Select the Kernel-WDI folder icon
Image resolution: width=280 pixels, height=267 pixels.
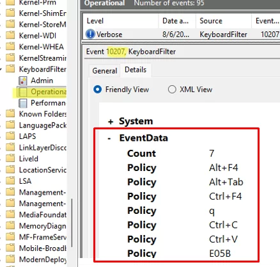[x=10, y=35]
